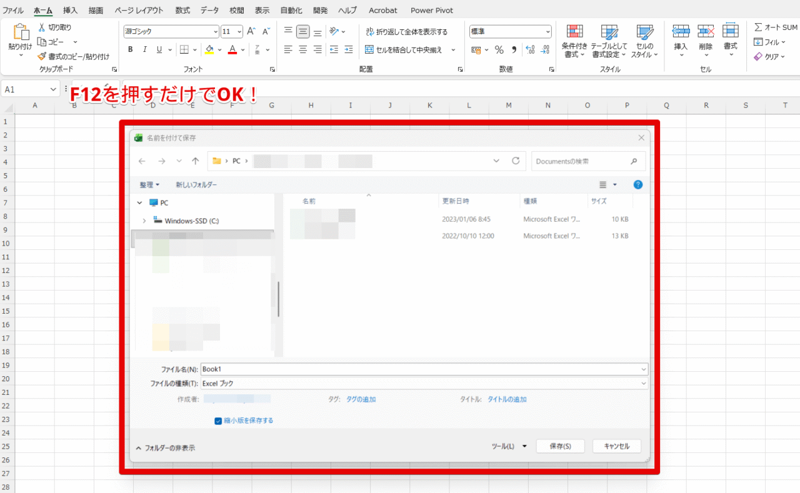Toggle wrap text (折り返して全体を表示する)
800x493 pixels.
[406, 32]
